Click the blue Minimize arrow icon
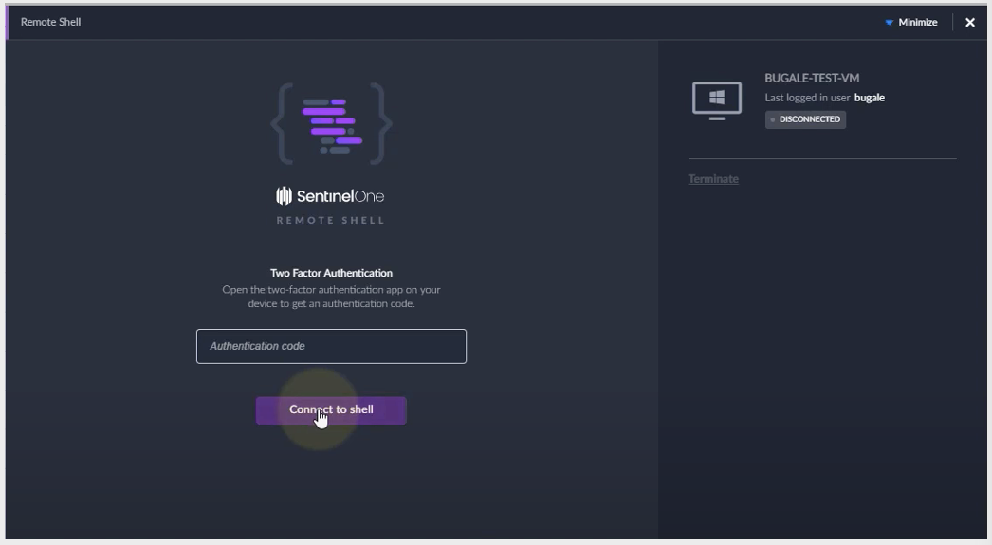The image size is (992, 545). click(x=889, y=23)
